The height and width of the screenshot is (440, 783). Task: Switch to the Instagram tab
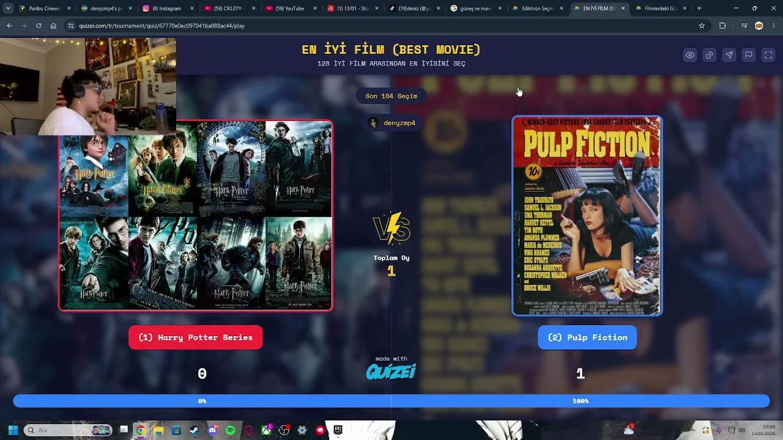167,9
